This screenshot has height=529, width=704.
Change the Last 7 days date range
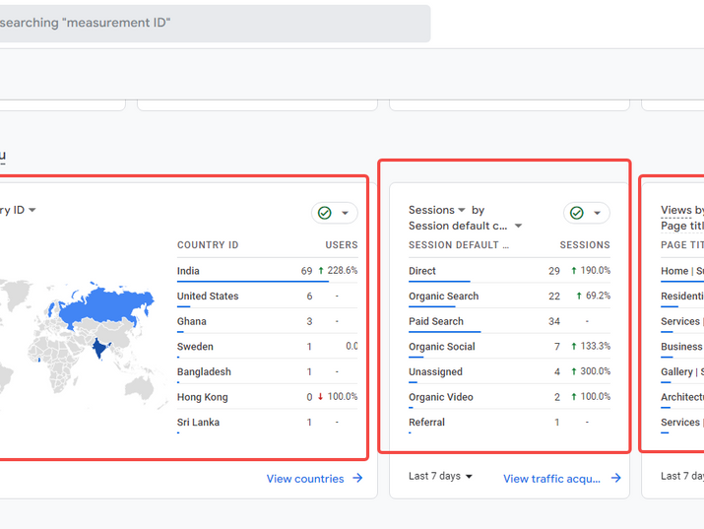tap(440, 477)
